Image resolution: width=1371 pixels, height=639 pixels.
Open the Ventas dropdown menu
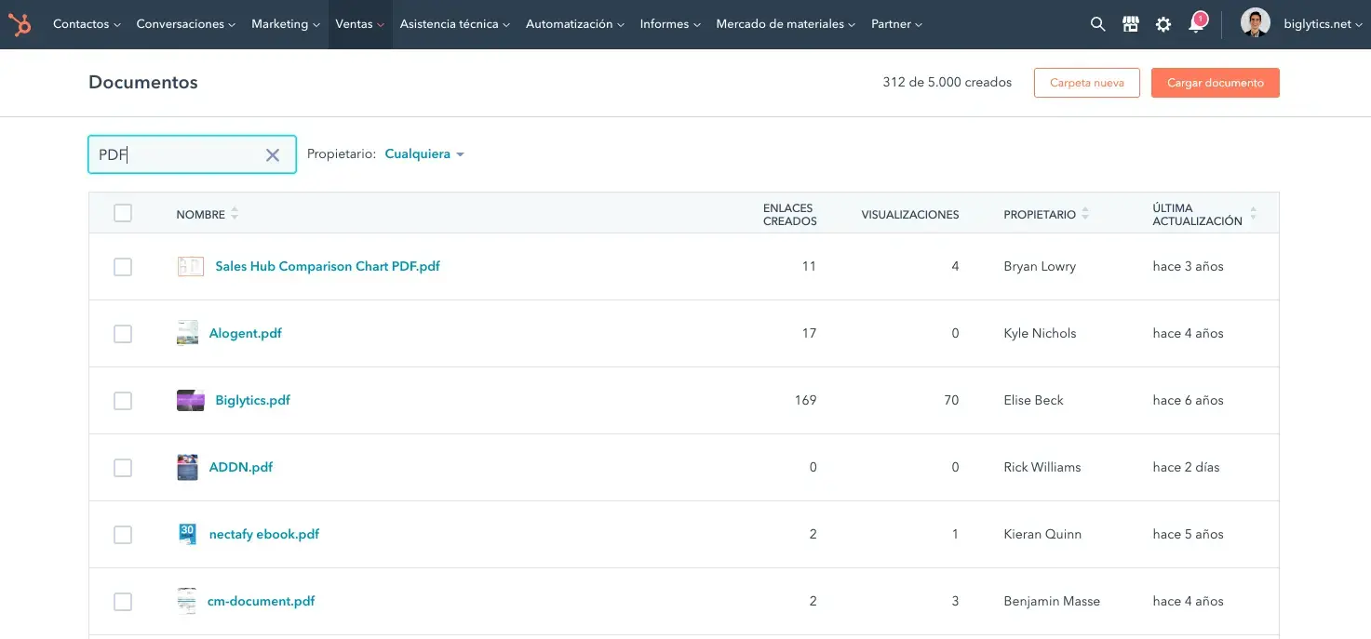(x=360, y=24)
